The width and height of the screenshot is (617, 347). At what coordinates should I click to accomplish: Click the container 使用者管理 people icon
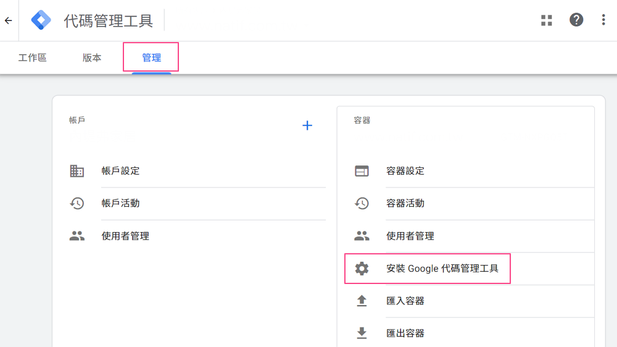(362, 236)
